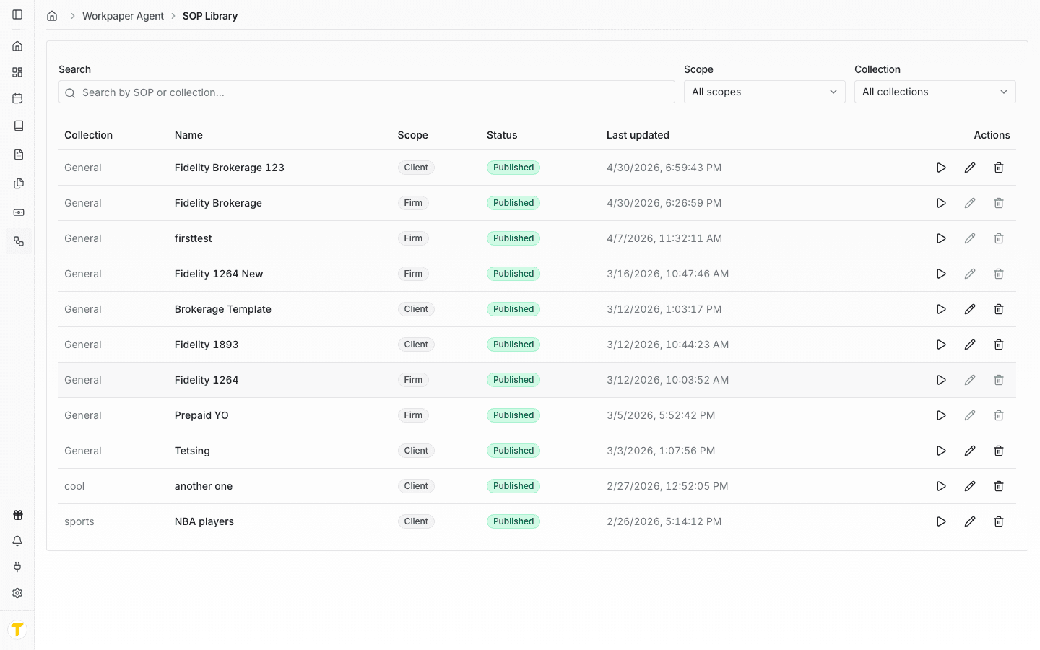Open the settings gear icon
The width and height of the screenshot is (1040, 650).
tap(17, 593)
